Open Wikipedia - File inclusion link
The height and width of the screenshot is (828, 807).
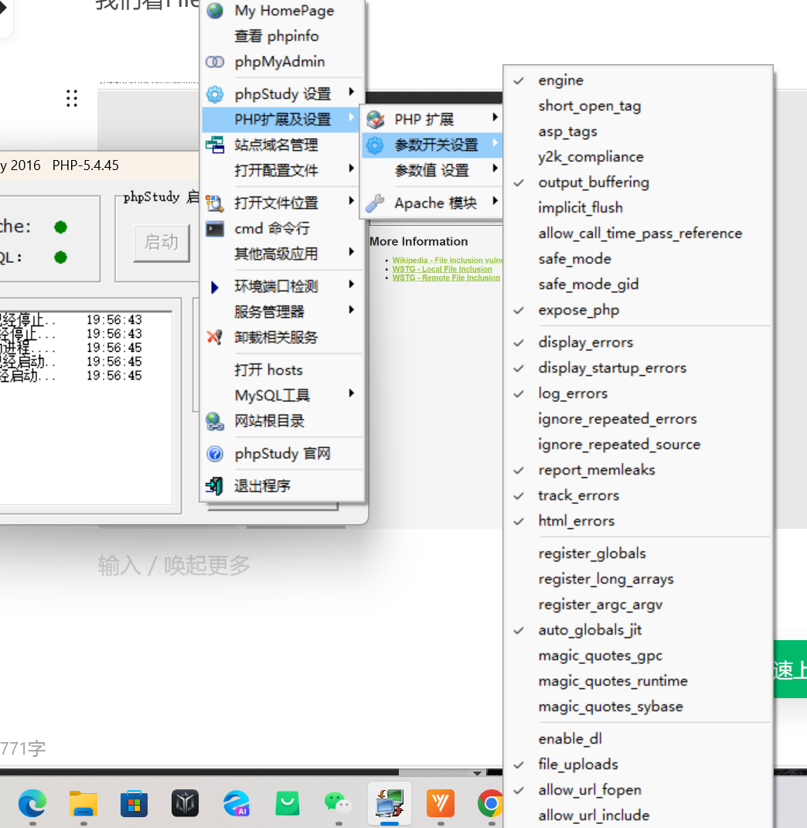click(x=448, y=261)
